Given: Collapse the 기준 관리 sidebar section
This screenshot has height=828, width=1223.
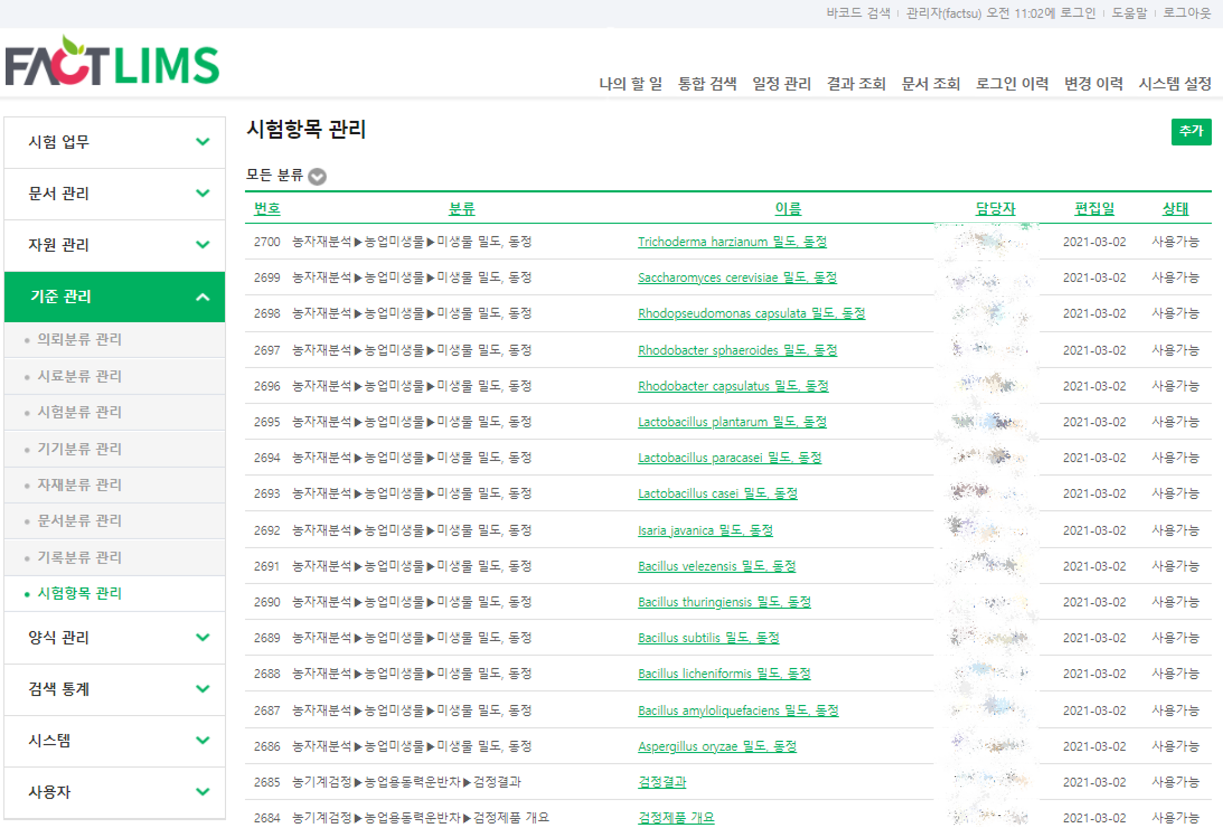Looking at the screenshot, I should 114,297.
